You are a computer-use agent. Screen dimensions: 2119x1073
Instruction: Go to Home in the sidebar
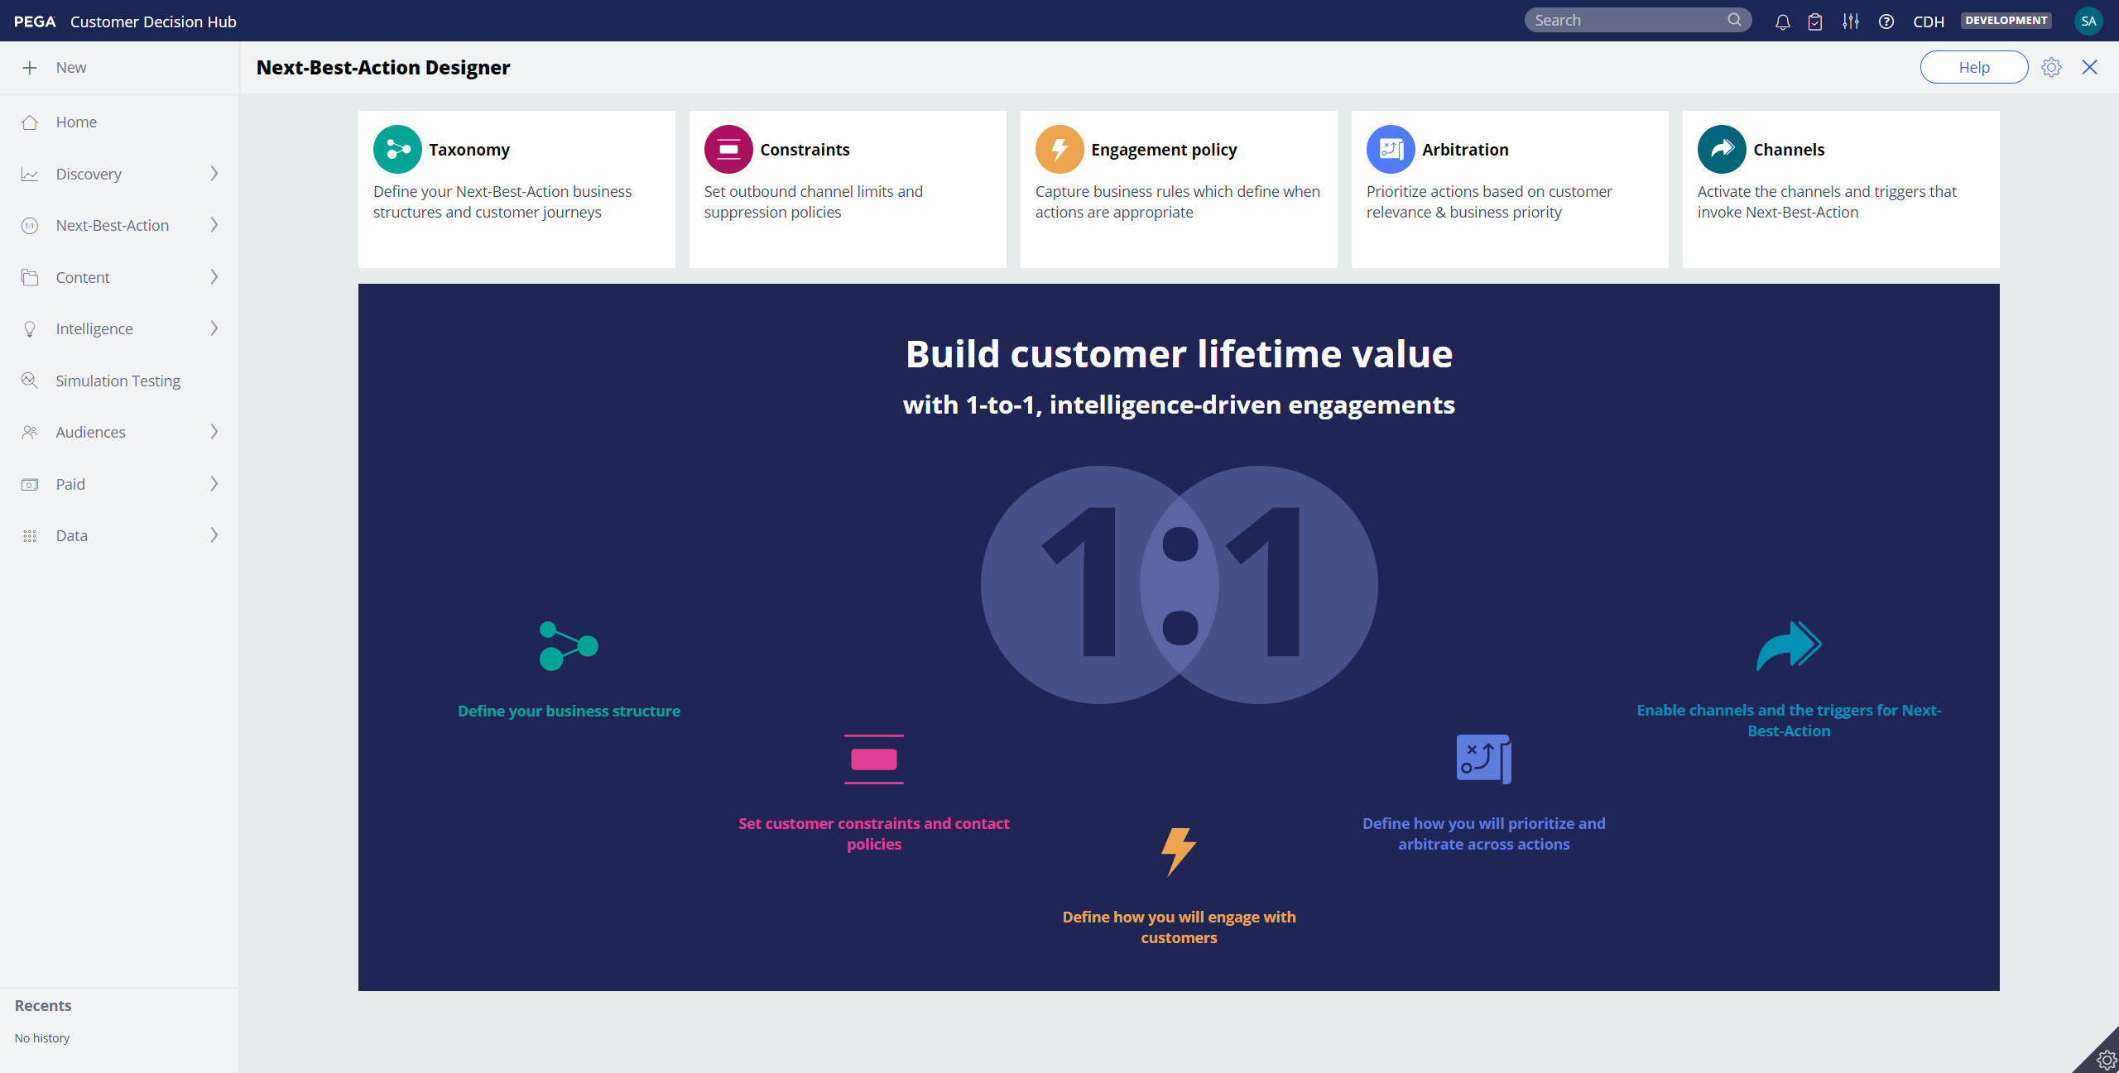pyautogui.click(x=76, y=122)
